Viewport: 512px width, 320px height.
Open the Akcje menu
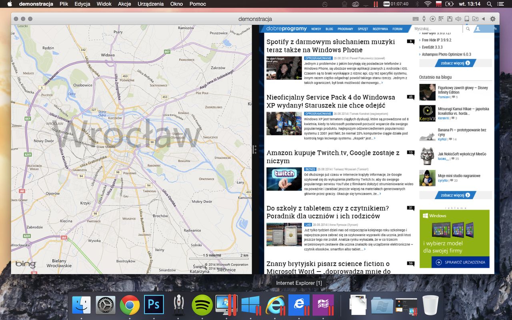point(124,4)
